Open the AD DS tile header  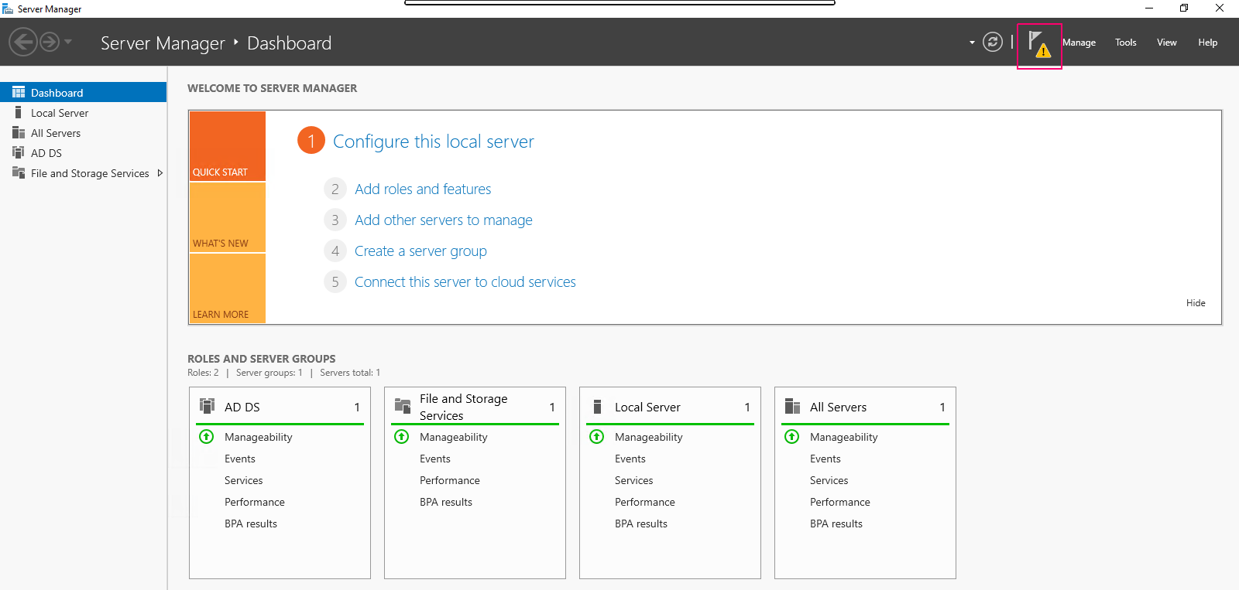pos(280,407)
